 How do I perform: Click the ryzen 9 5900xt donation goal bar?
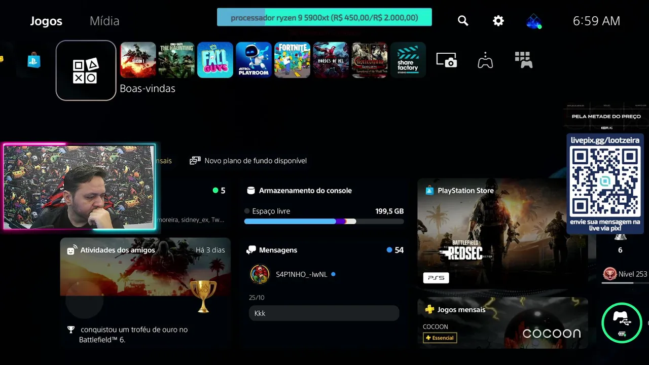(x=324, y=17)
